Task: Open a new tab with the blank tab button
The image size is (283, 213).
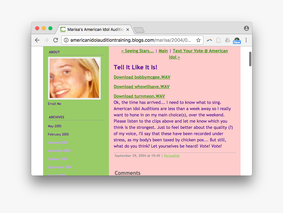Action: (139, 30)
